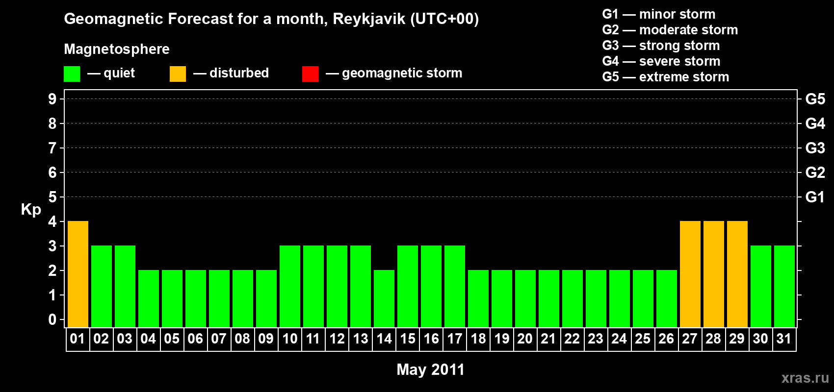
Task: Select the green bar for day 02
Action: pos(102,286)
